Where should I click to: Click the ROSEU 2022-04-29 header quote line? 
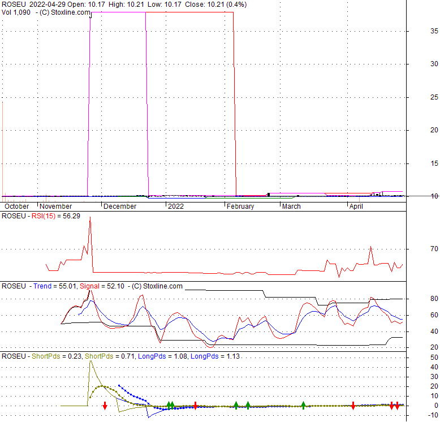click(124, 5)
